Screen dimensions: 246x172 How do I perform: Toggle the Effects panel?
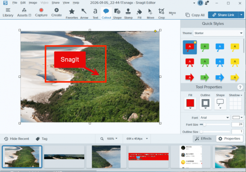[x=203, y=139]
